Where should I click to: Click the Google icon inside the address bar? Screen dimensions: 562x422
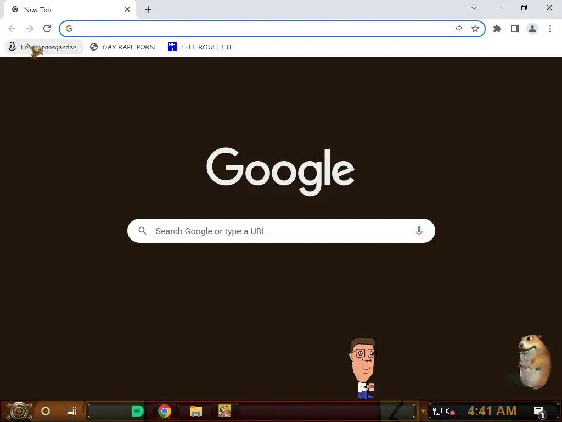tap(69, 29)
